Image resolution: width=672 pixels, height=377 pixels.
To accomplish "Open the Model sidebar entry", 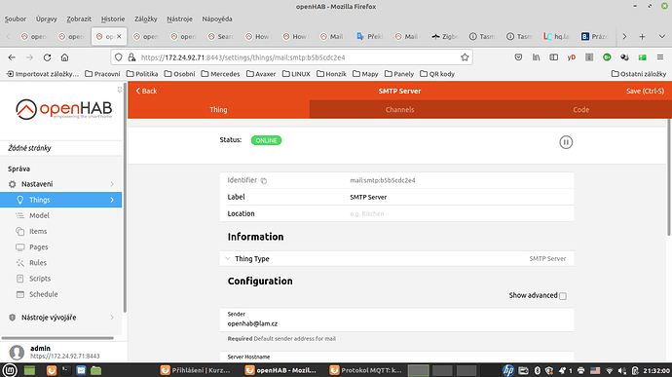I will tap(60, 215).
